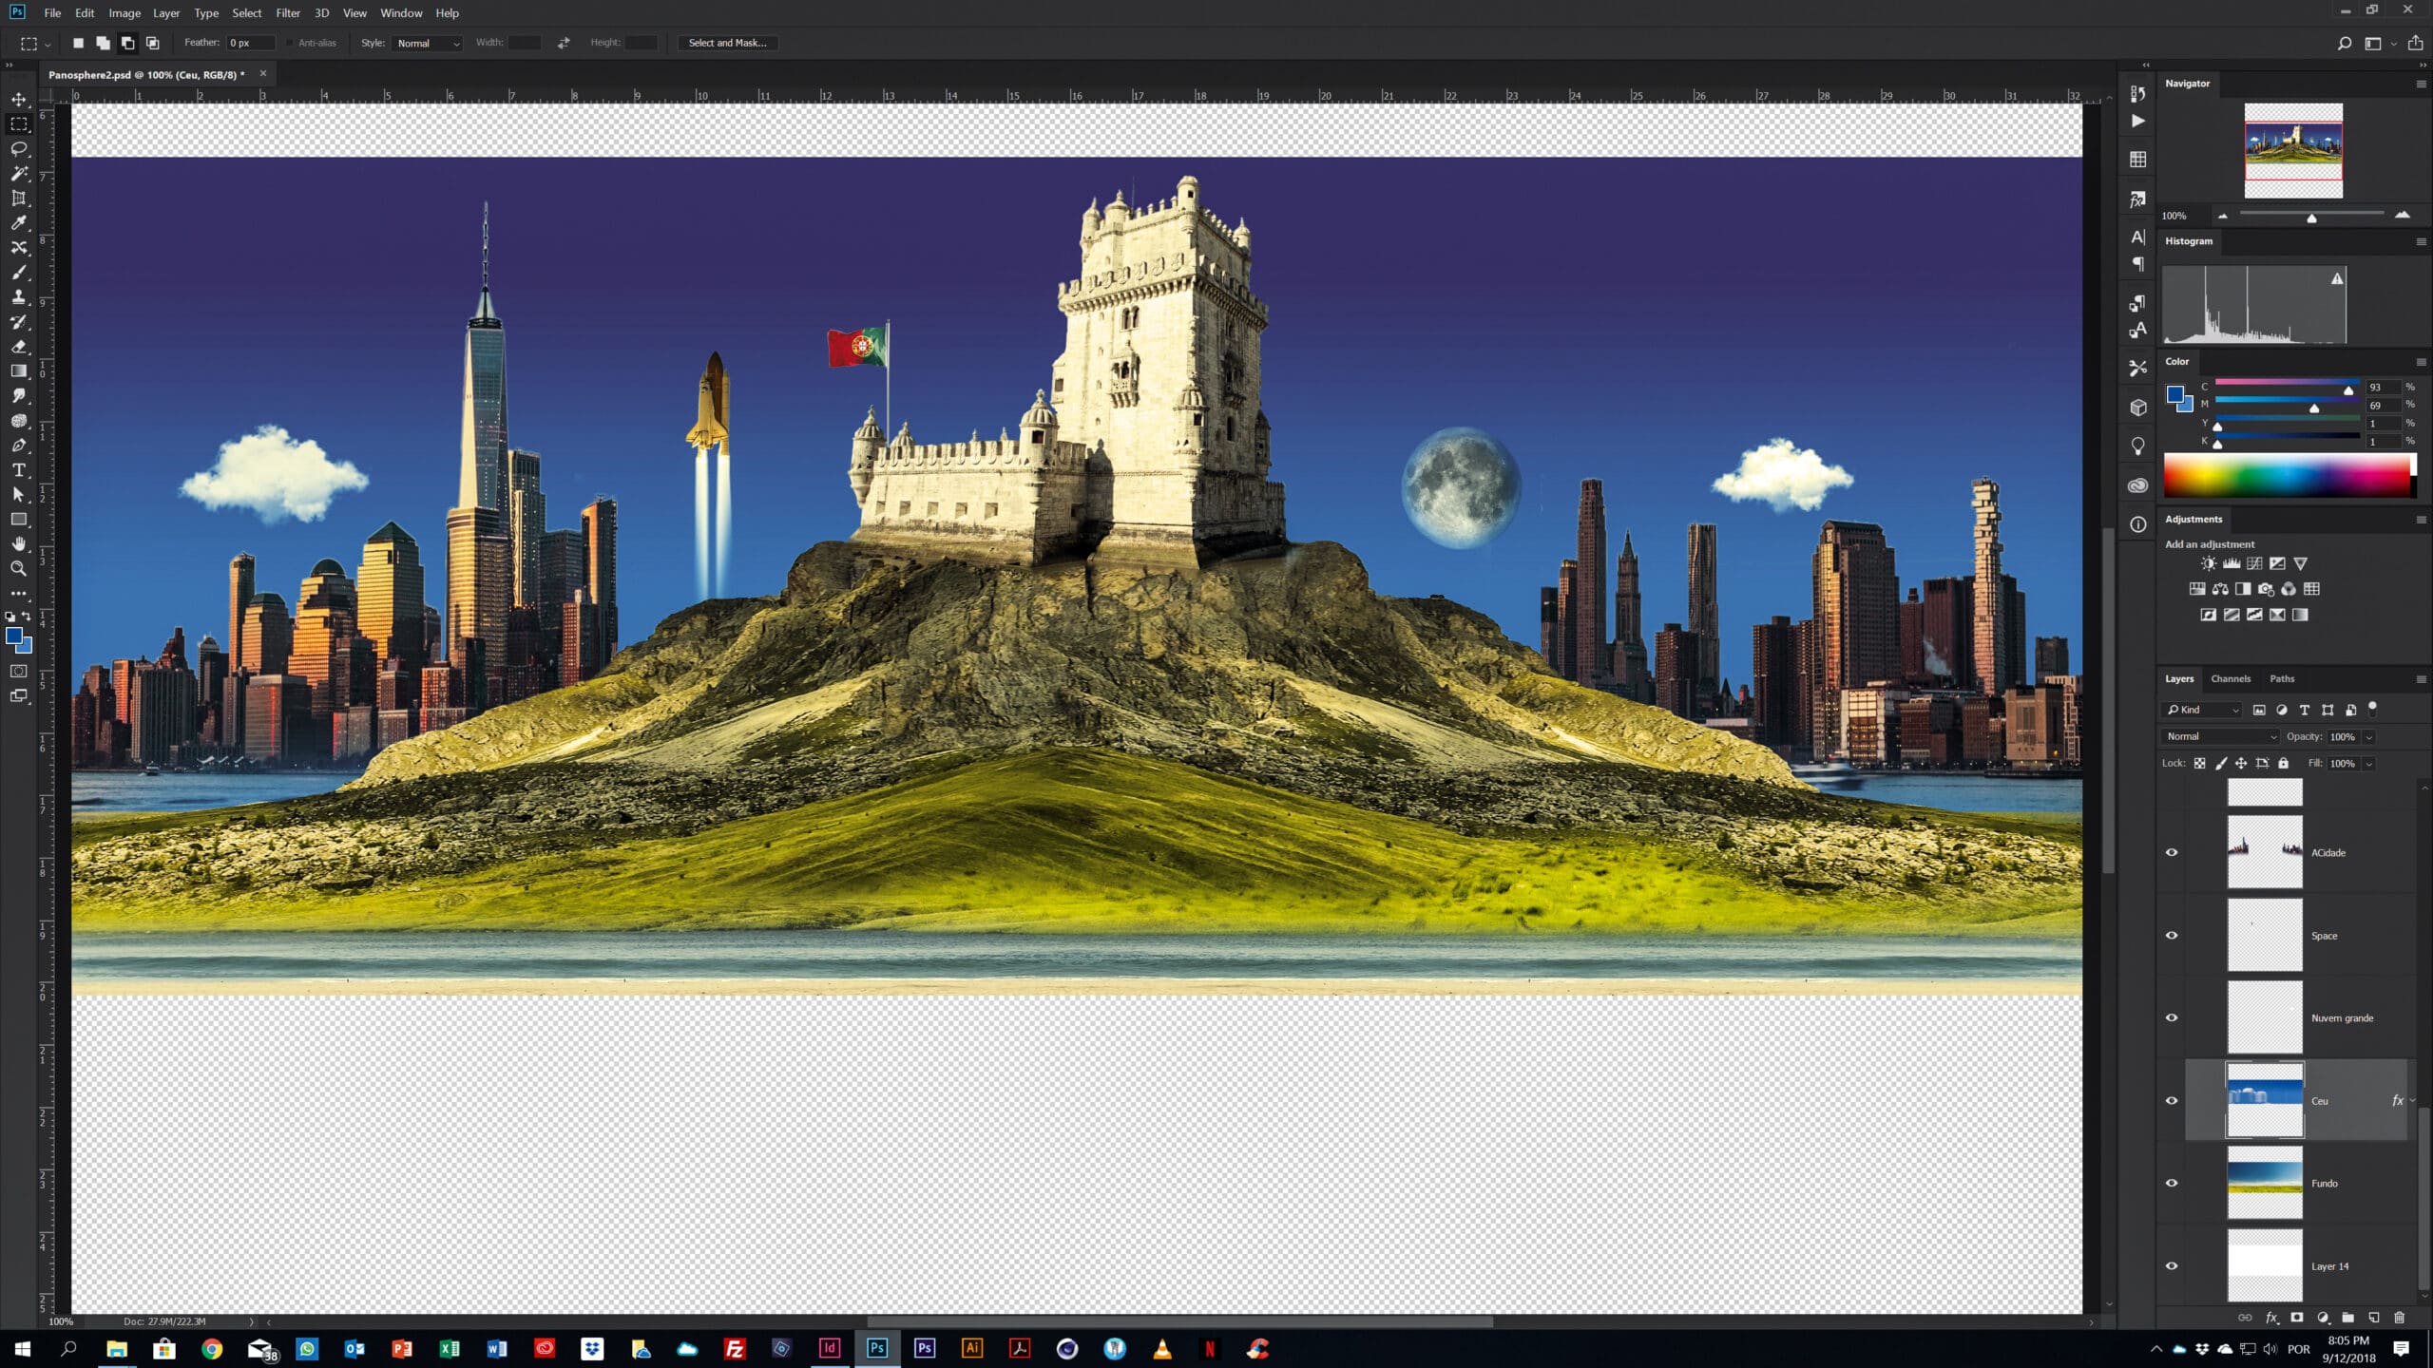This screenshot has width=2433, height=1368.
Task: Toggle visibility of the Fundo layer
Action: pos(2172,1183)
